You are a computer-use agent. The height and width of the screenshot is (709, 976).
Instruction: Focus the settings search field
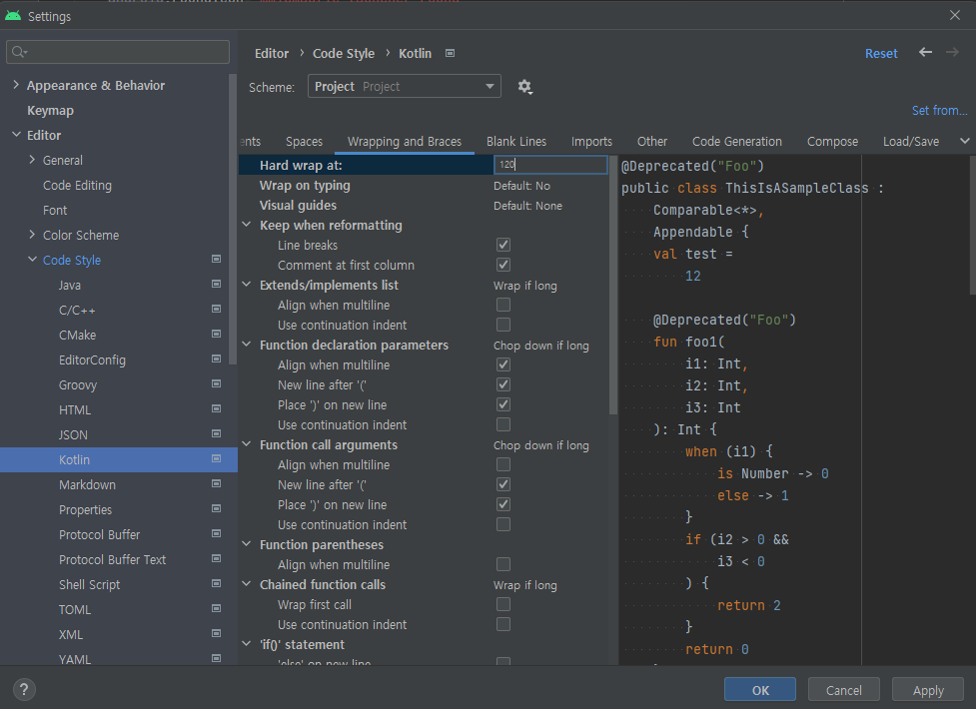[118, 52]
